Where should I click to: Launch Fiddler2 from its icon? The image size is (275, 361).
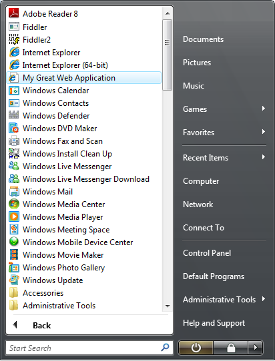point(13,39)
